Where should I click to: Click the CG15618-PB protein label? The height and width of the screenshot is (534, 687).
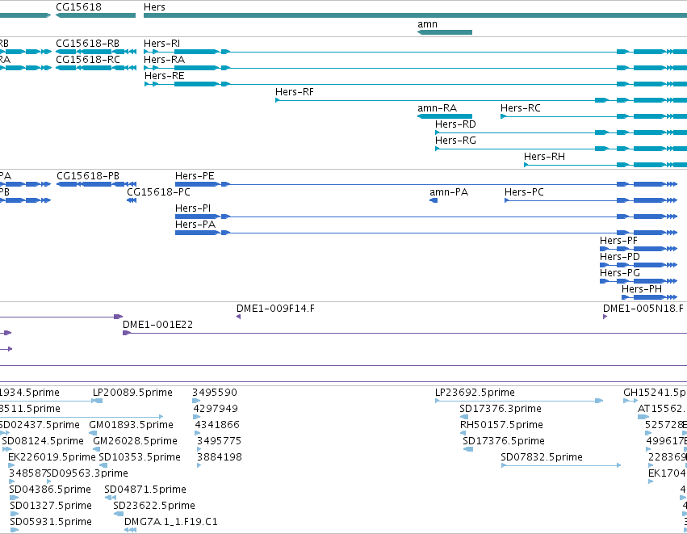(x=88, y=176)
